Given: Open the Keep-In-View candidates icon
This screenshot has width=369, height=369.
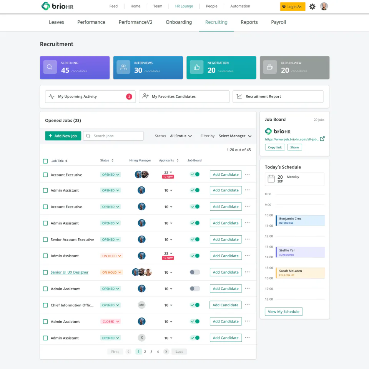Looking at the screenshot, I should (x=270, y=67).
